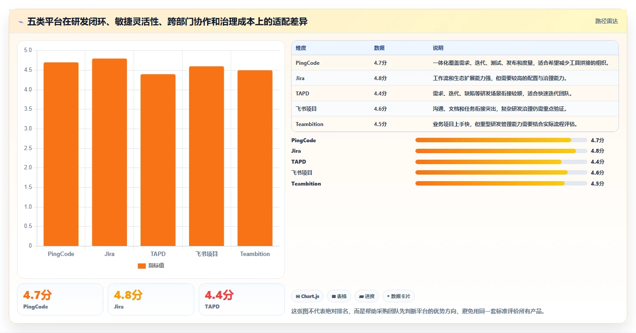Click the 路径雷达 label in the header

[x=606, y=21]
